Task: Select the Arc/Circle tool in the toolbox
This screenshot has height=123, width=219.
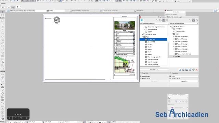Action: click(2, 93)
